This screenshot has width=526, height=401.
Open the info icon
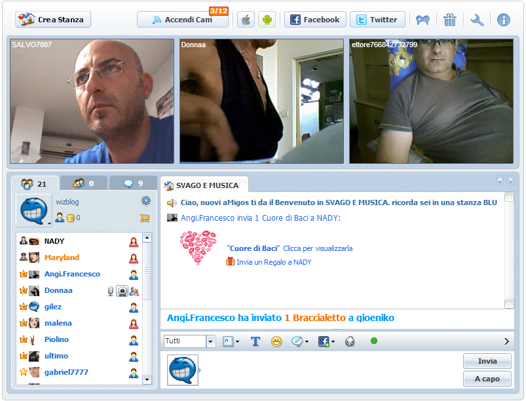(504, 20)
